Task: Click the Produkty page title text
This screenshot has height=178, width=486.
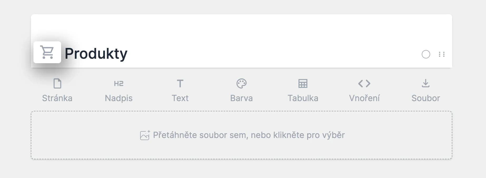Action: point(96,54)
